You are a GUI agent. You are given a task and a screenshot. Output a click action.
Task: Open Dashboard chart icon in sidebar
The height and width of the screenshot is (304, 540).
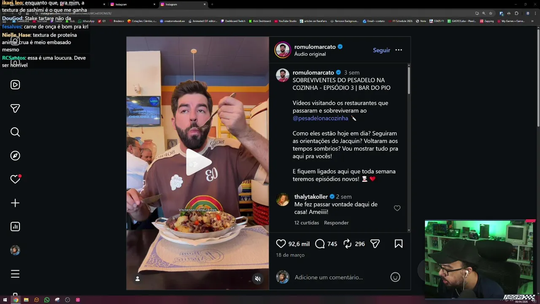(x=15, y=227)
